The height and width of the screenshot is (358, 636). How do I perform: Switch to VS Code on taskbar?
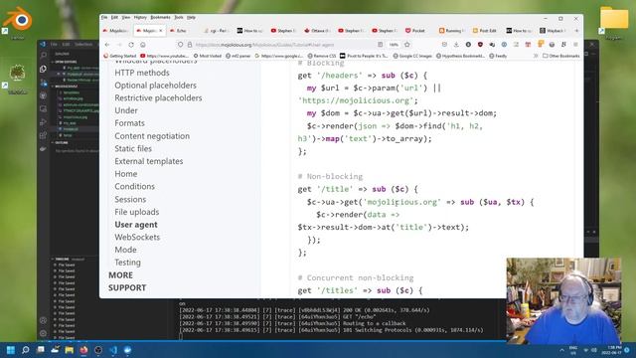pos(113,350)
